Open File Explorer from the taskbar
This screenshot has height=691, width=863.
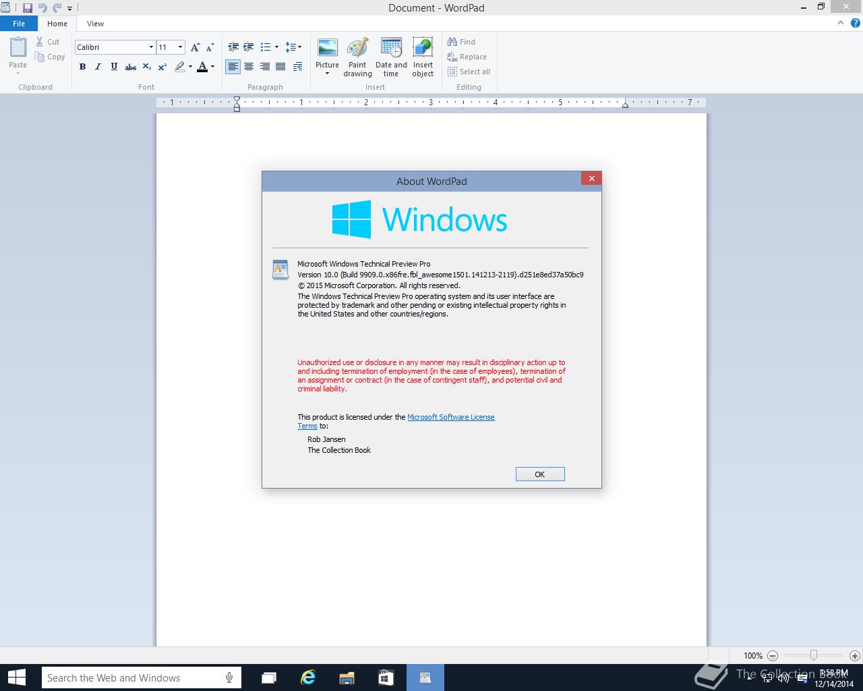coord(347,678)
